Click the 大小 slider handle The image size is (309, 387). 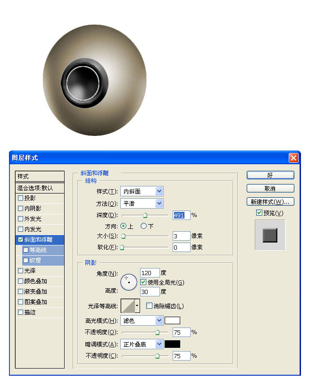[x=124, y=236]
